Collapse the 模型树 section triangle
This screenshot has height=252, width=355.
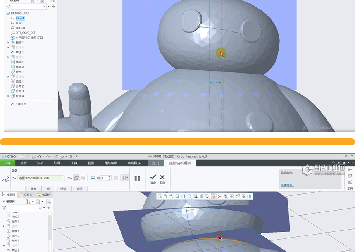coord(3,201)
